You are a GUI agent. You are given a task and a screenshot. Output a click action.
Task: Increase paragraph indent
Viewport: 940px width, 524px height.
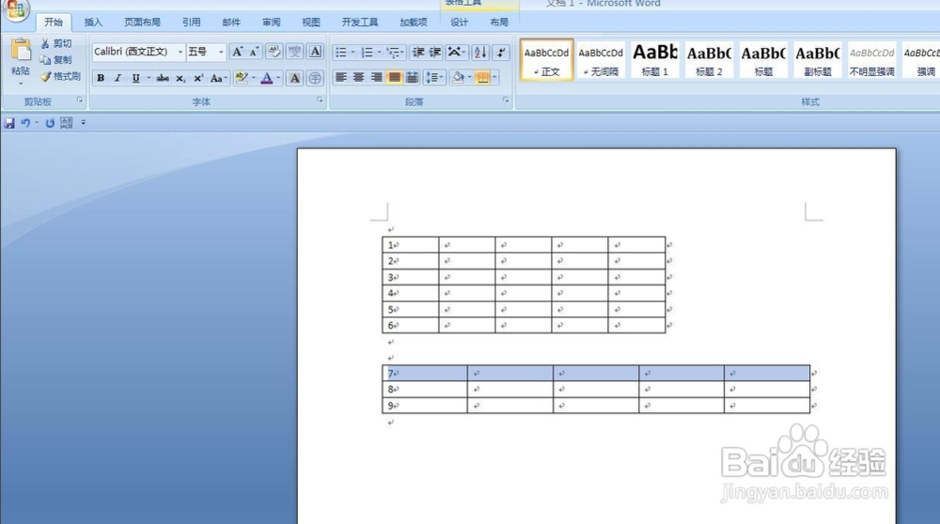tap(435, 53)
